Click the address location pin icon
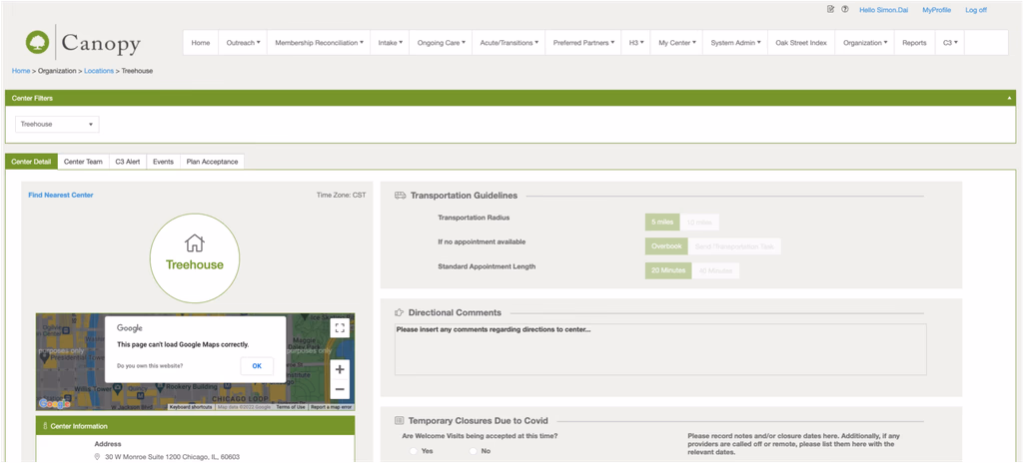Image resolution: width=1023 pixels, height=463 pixels. 98,456
